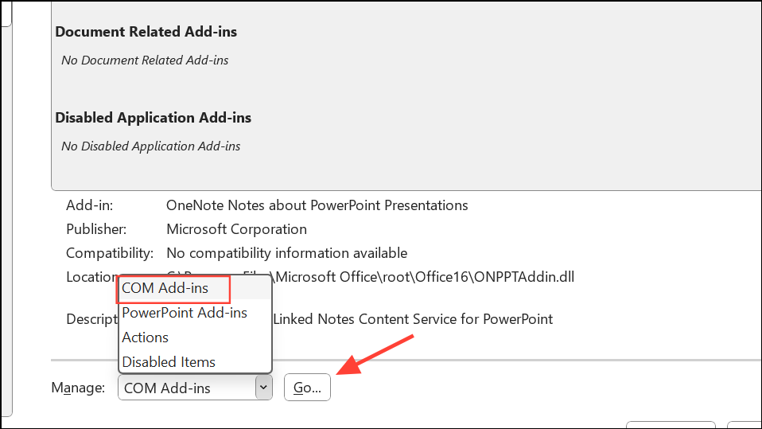Image resolution: width=762 pixels, height=429 pixels.
Task: Click the 'Add-in:' field label
Action: coord(89,205)
